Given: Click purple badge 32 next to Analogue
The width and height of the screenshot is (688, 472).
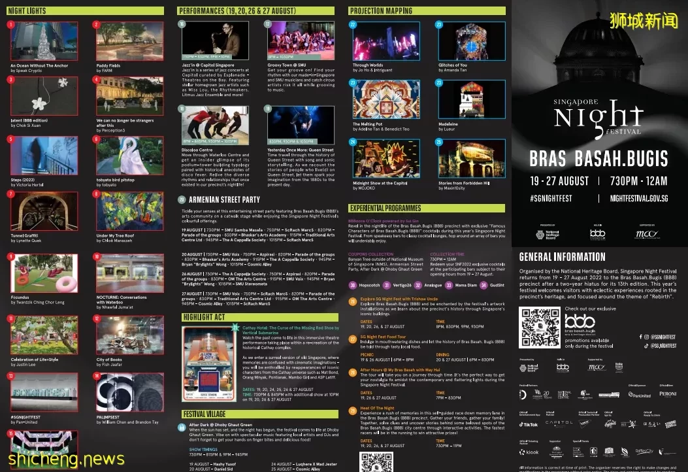Looking at the screenshot, I should 418,286.
